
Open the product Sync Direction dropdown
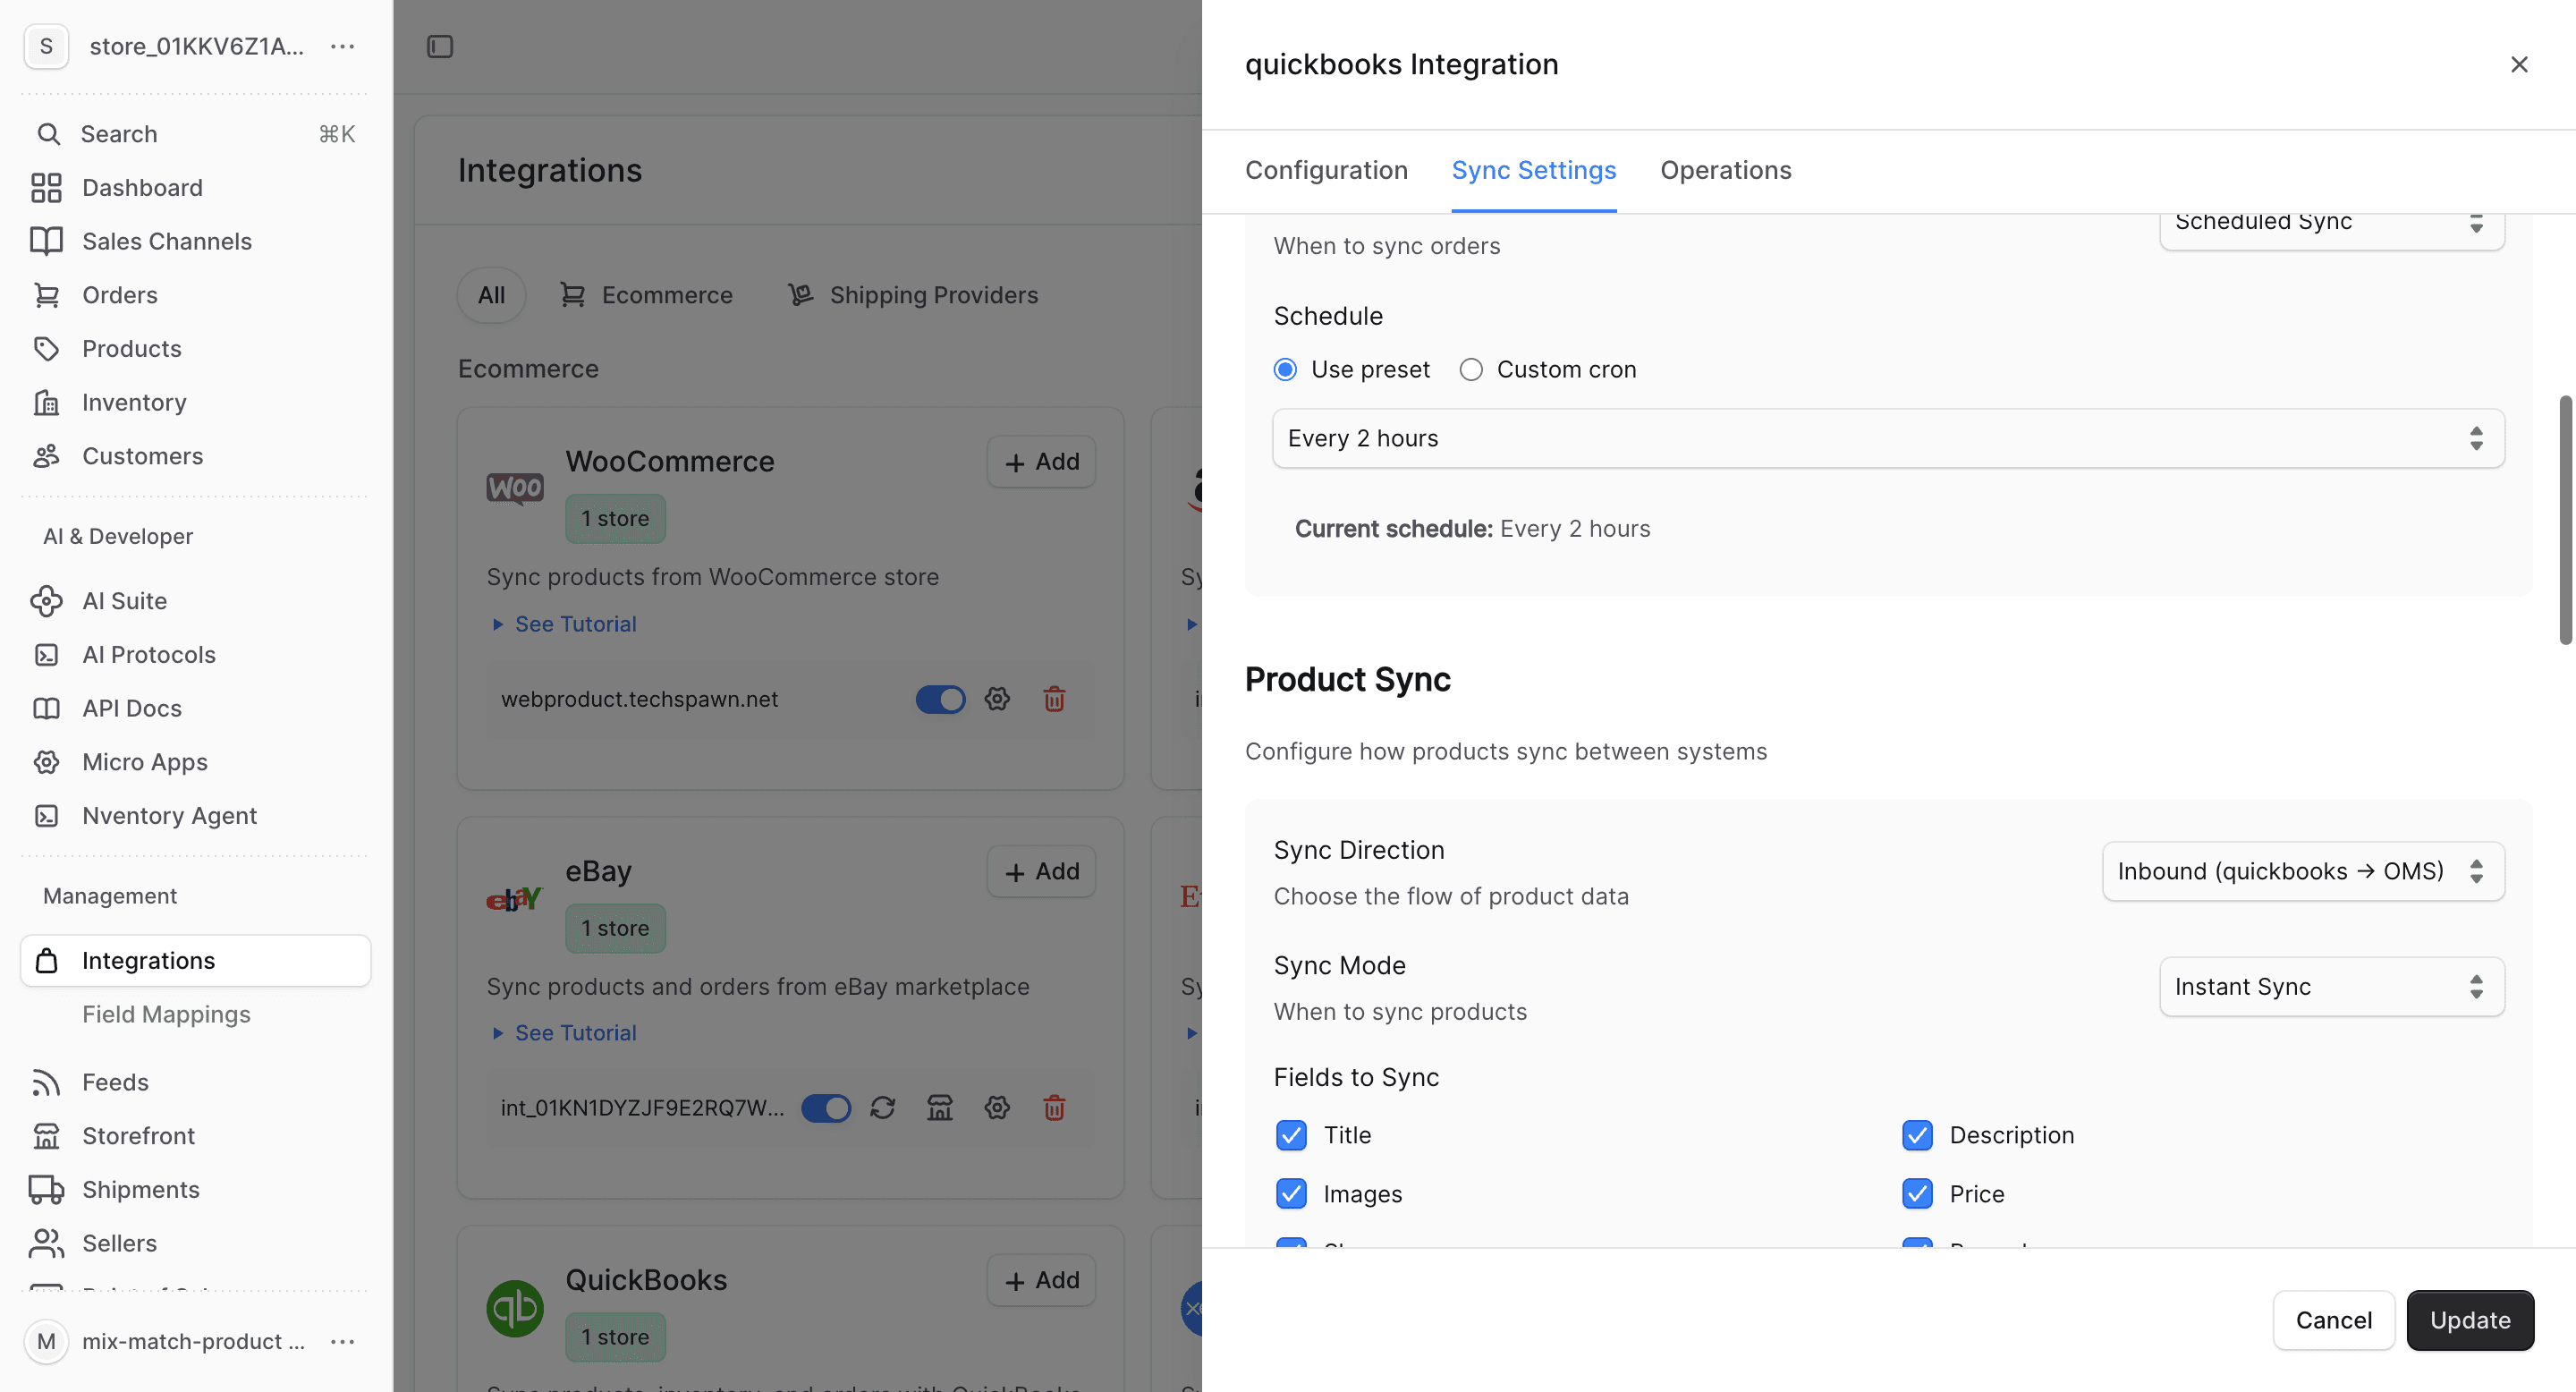(x=2303, y=871)
